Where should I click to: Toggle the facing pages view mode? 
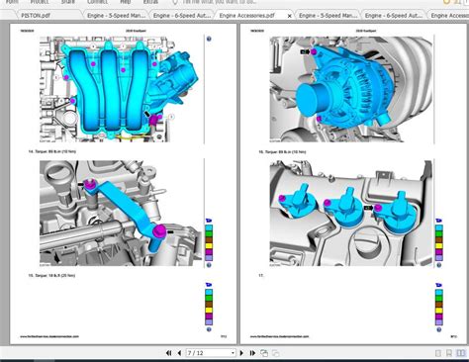pyautogui.click(x=460, y=353)
